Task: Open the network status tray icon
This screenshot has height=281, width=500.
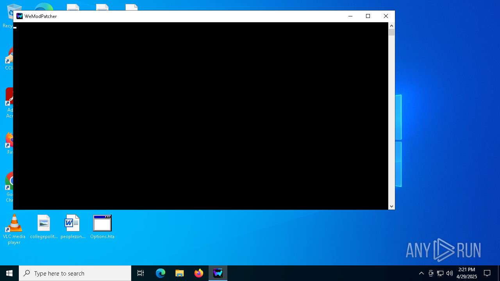Action: (440, 273)
